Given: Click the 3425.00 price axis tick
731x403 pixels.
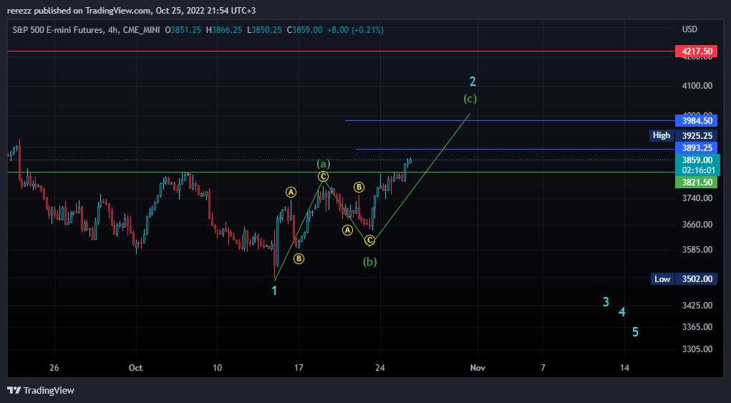Looking at the screenshot, I should tap(697, 306).
